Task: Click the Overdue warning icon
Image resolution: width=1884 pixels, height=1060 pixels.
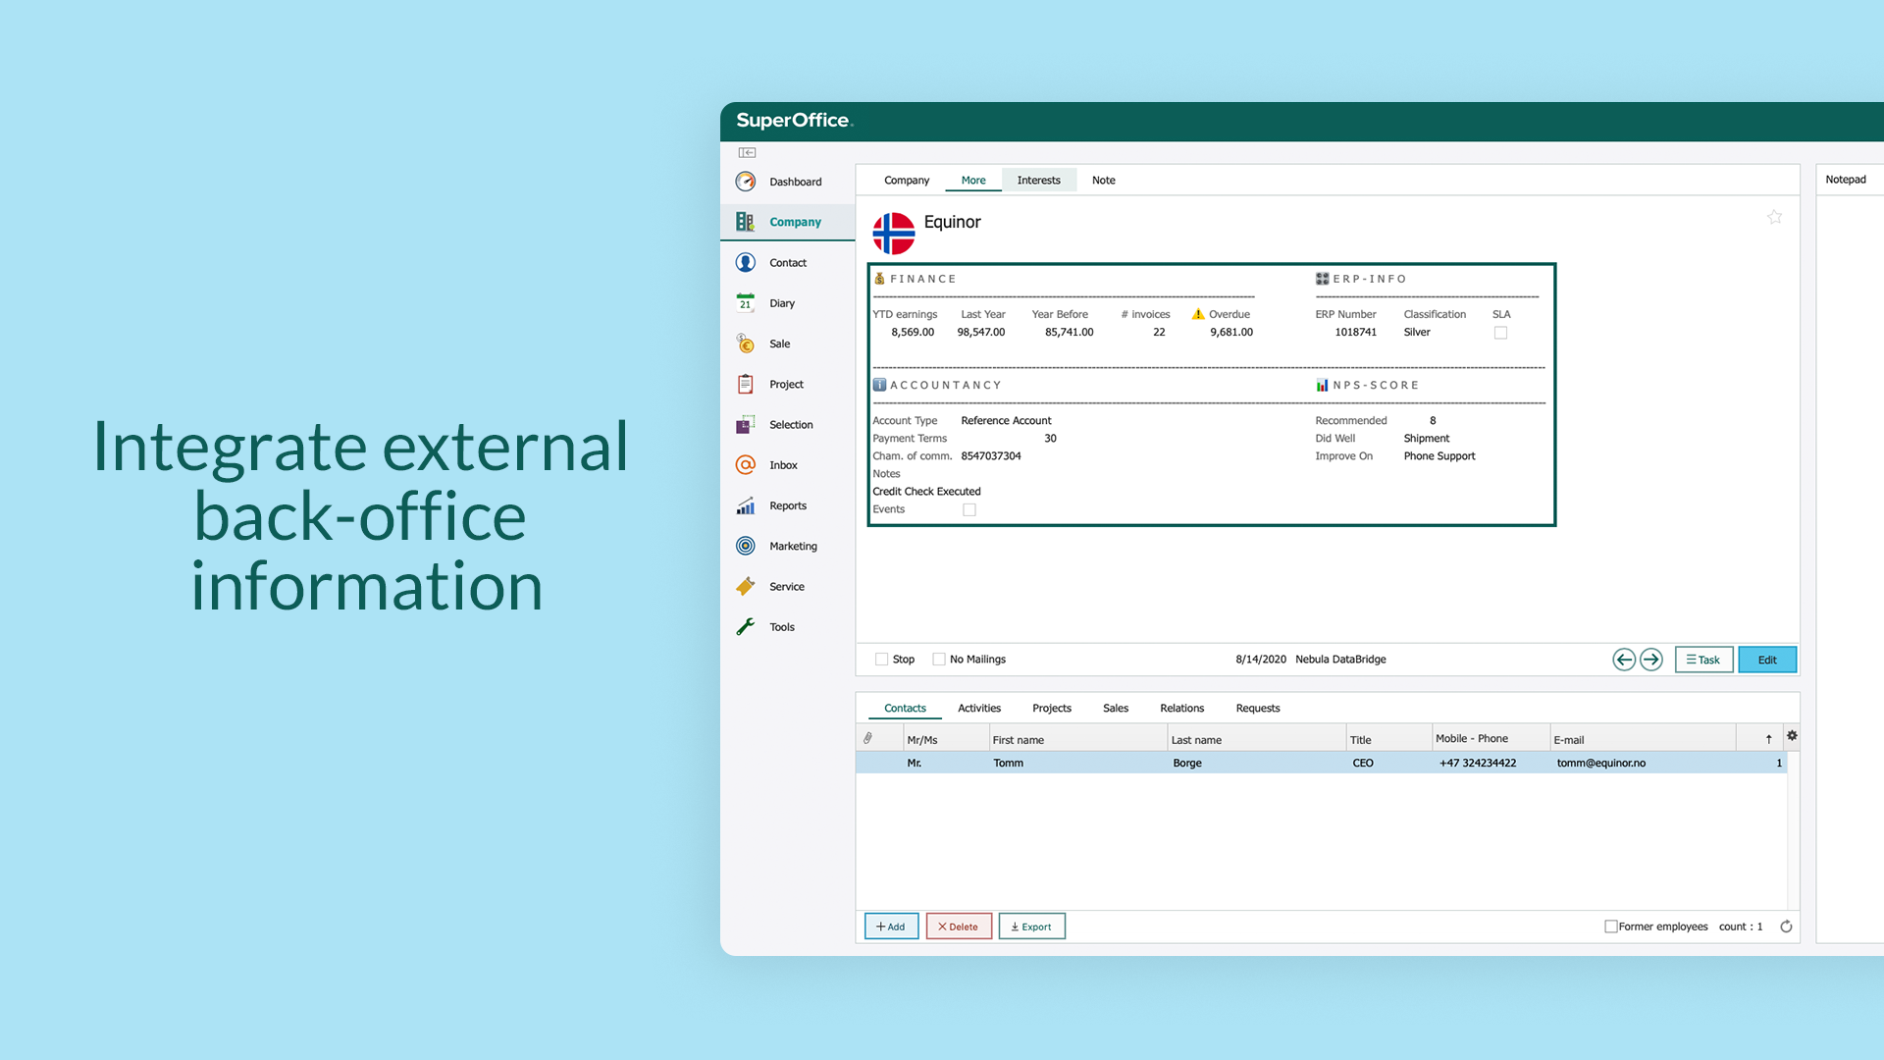Action: pos(1198,314)
